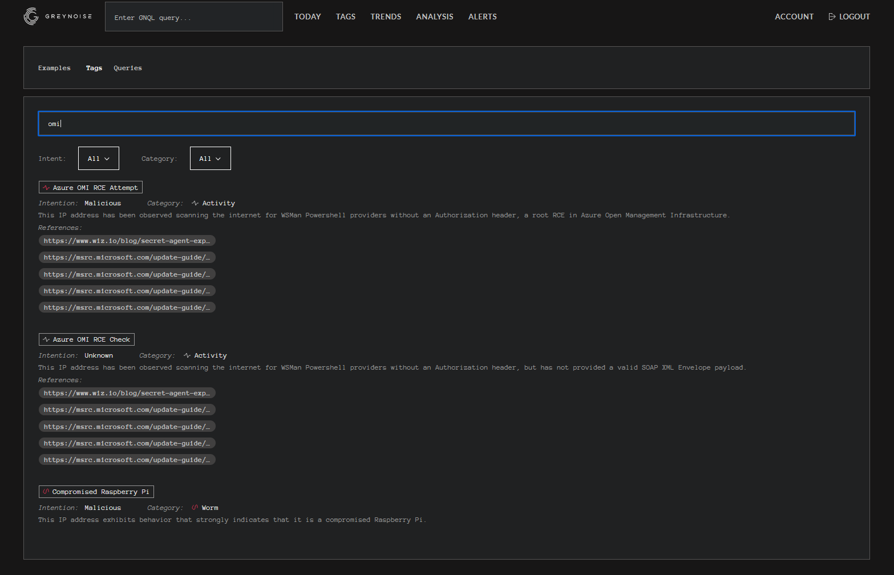This screenshot has height=575, width=894.
Task: Click the logout door icon
Action: [832, 17]
